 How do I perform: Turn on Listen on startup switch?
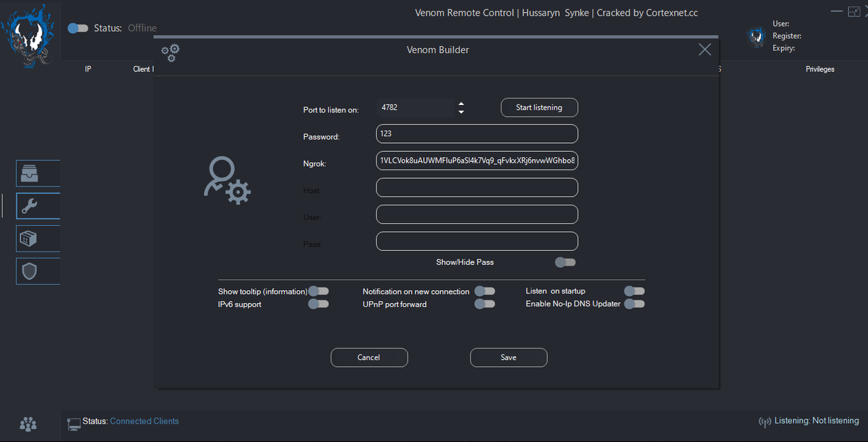tap(635, 291)
